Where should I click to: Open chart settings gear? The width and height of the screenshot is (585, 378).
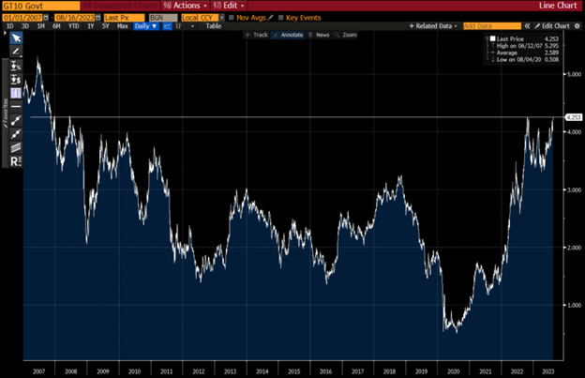tap(577, 25)
